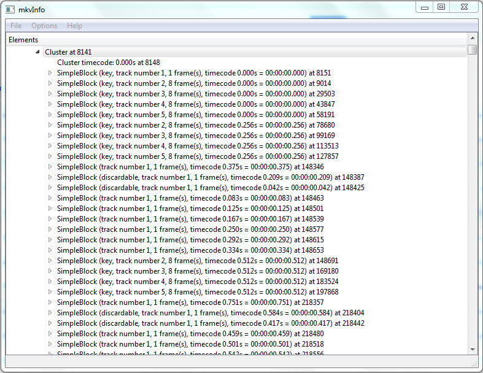Select SimpleBlock timecode 0.083s row at 148463
This screenshot has width=483, height=373.
190,198
